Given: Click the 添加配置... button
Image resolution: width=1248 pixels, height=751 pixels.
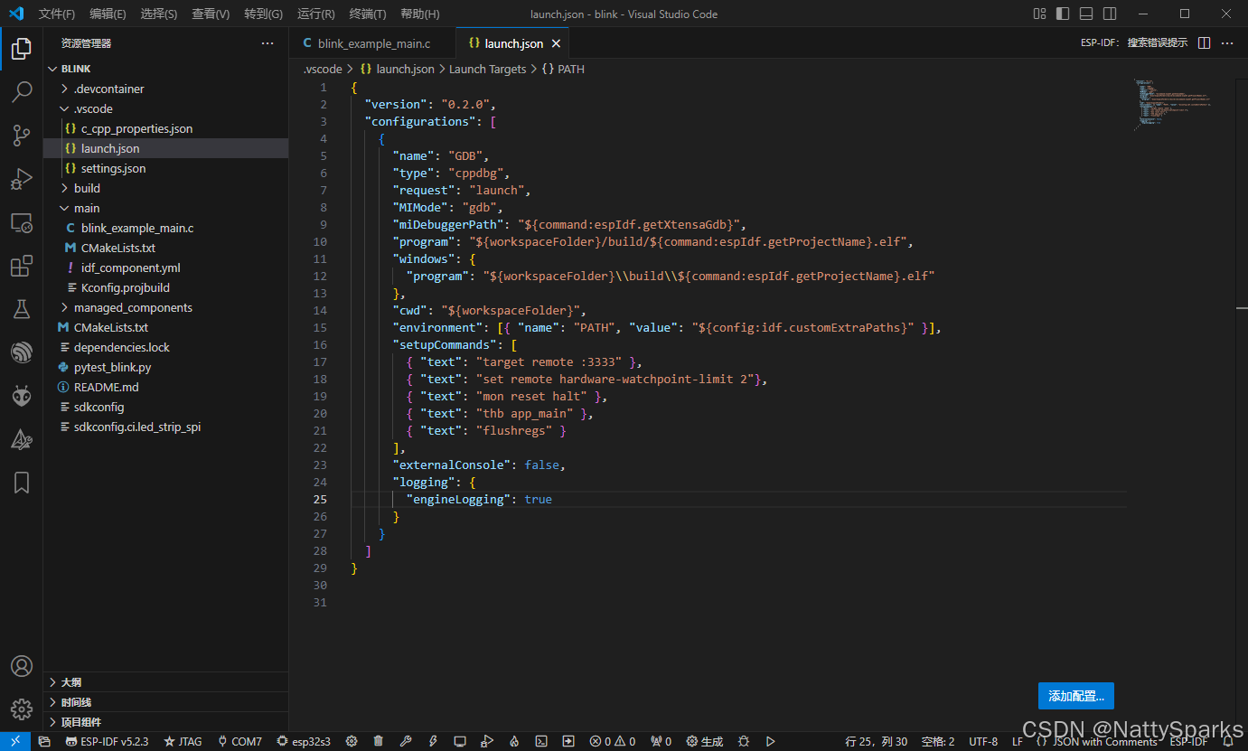Looking at the screenshot, I should point(1076,696).
